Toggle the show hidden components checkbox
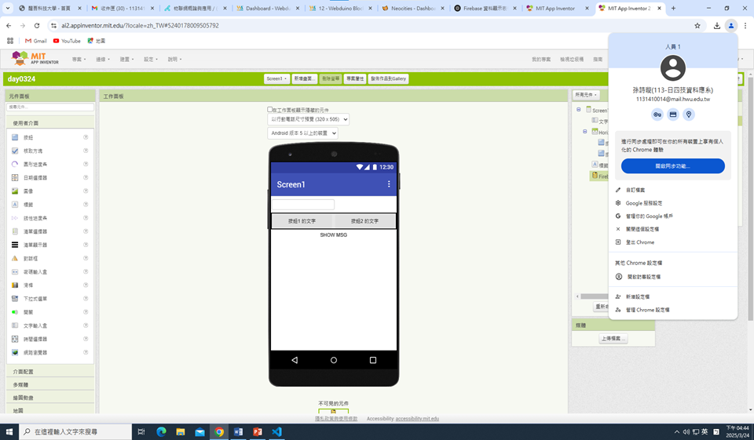This screenshot has width=754, height=440. point(270,110)
